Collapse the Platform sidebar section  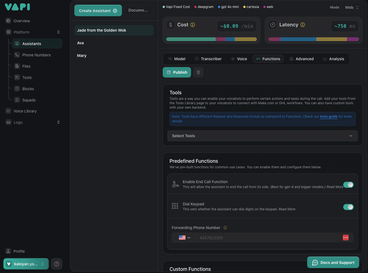pyautogui.click(x=58, y=32)
